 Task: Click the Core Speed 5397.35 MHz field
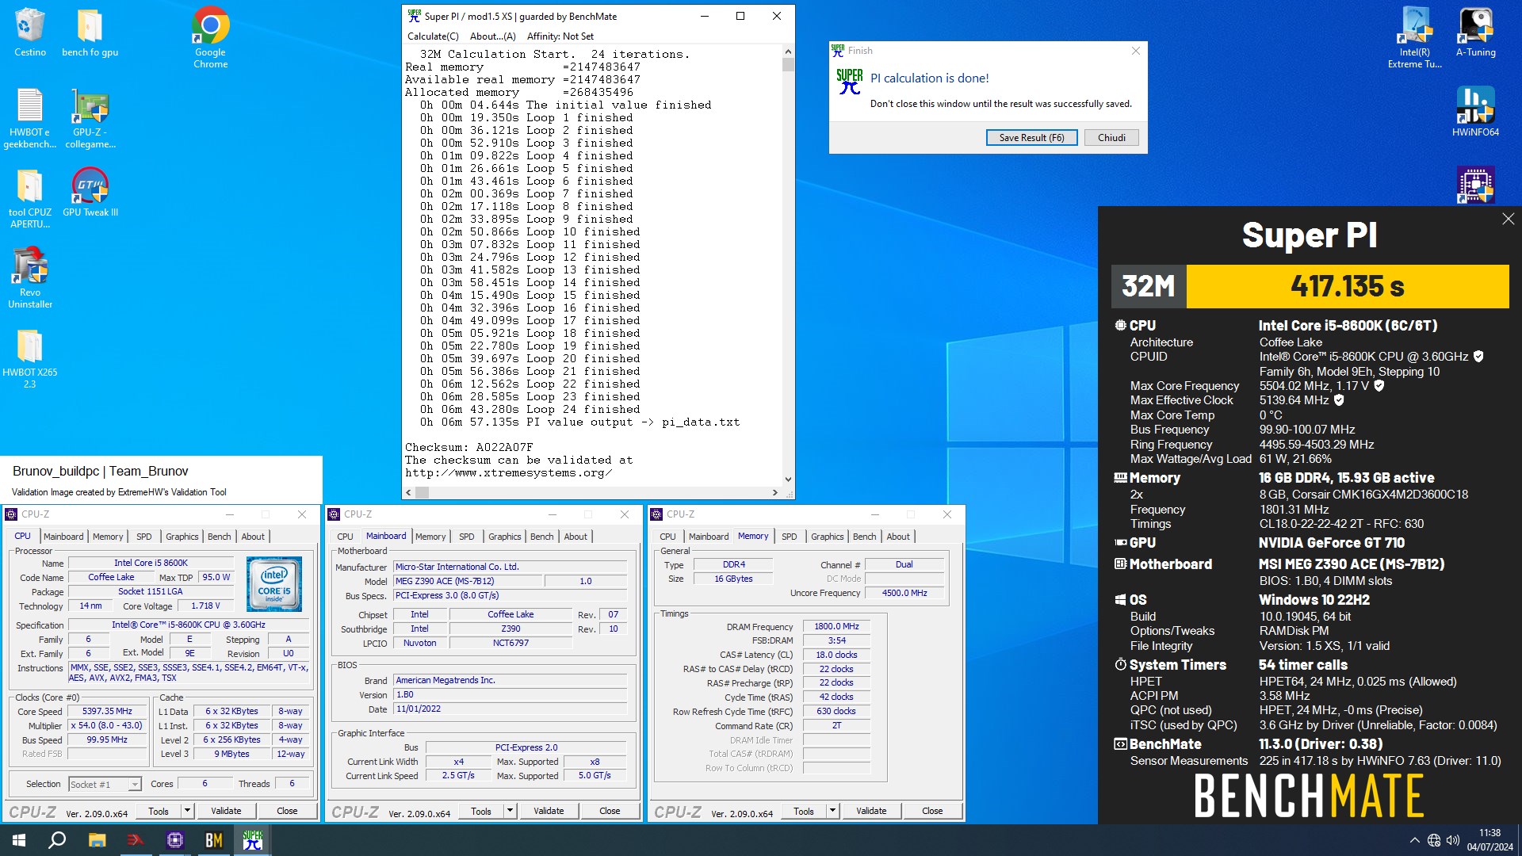click(x=108, y=712)
